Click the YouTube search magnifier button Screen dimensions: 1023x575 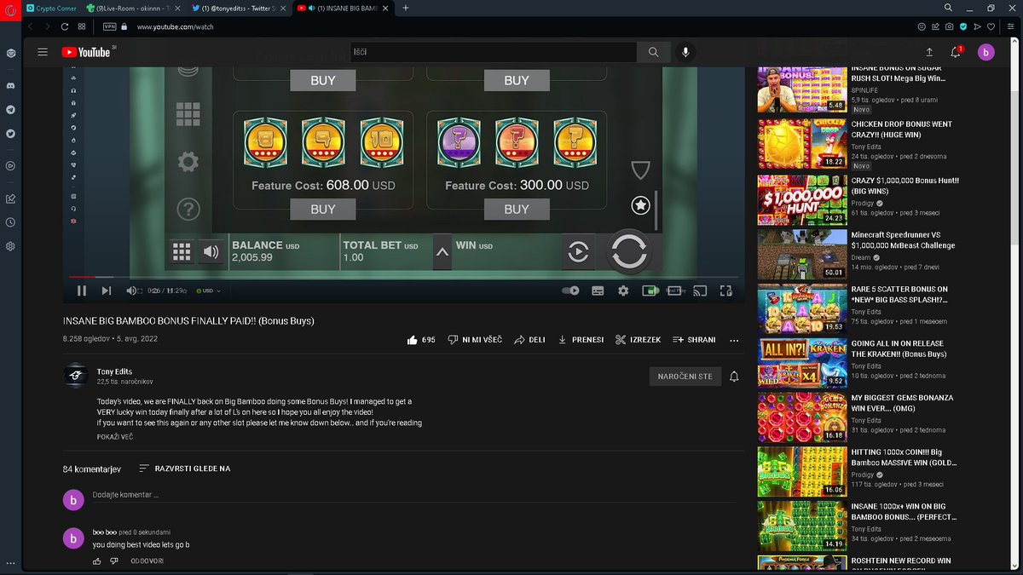653,52
